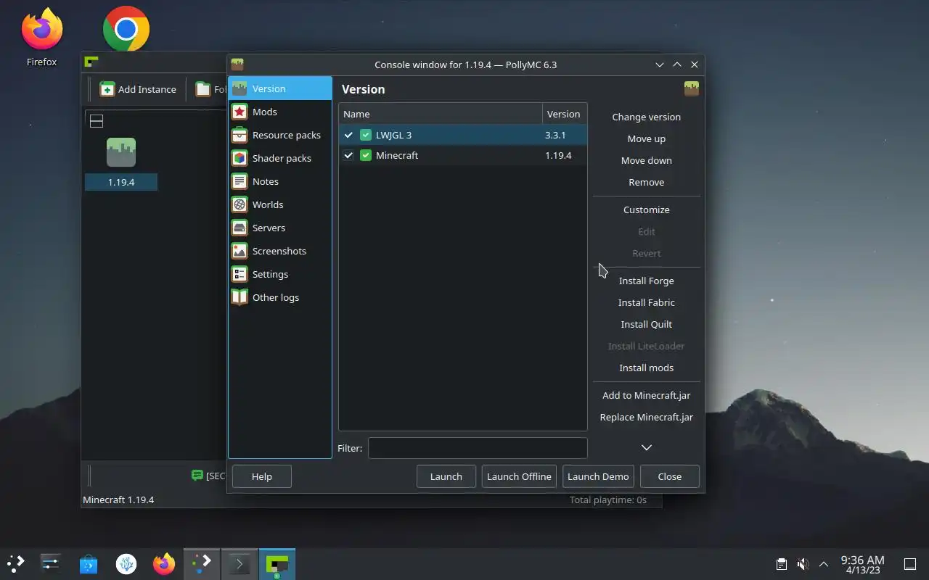Image resolution: width=929 pixels, height=580 pixels.
Task: Click Launch Offline
Action: click(519, 476)
